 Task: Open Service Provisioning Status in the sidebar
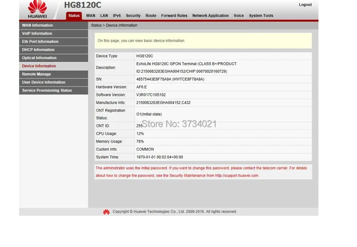54,91
